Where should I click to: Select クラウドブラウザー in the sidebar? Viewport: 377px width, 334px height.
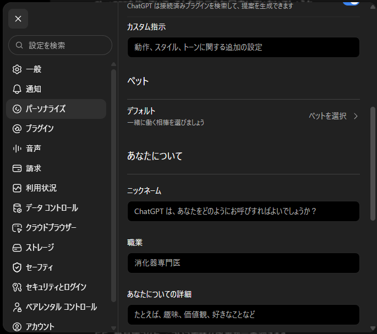56,228
